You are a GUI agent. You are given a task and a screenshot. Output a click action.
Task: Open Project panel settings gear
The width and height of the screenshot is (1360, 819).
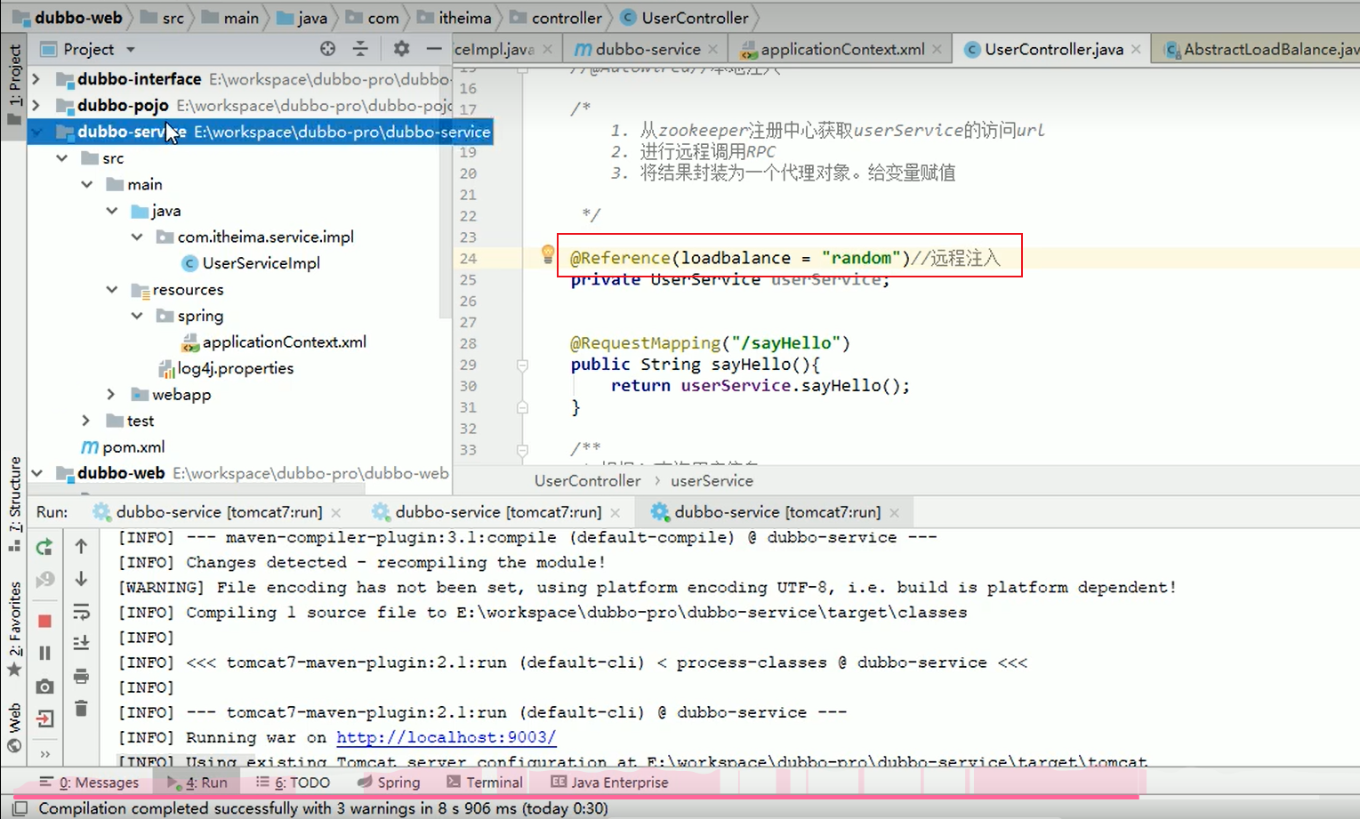pos(401,49)
